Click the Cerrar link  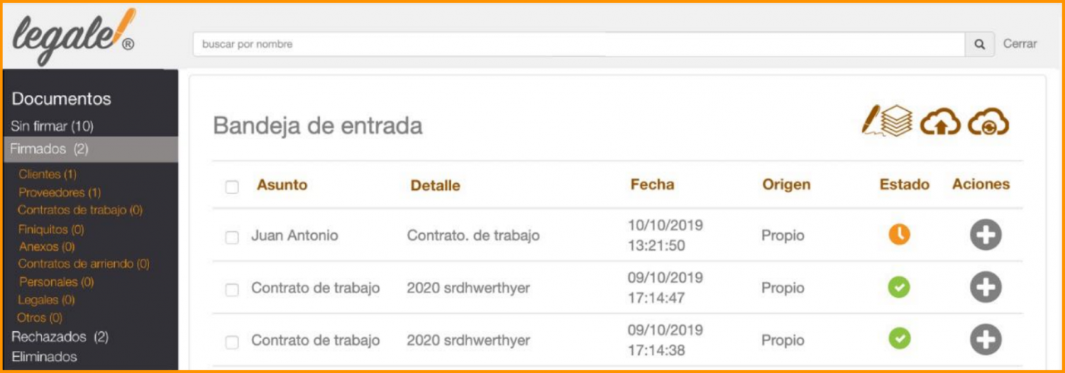point(1020,44)
